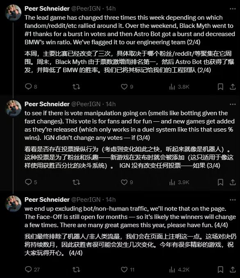The width and height of the screenshot is (240, 278).
Task: Retweet the (3/4) tweet
Action: click(76, 182)
